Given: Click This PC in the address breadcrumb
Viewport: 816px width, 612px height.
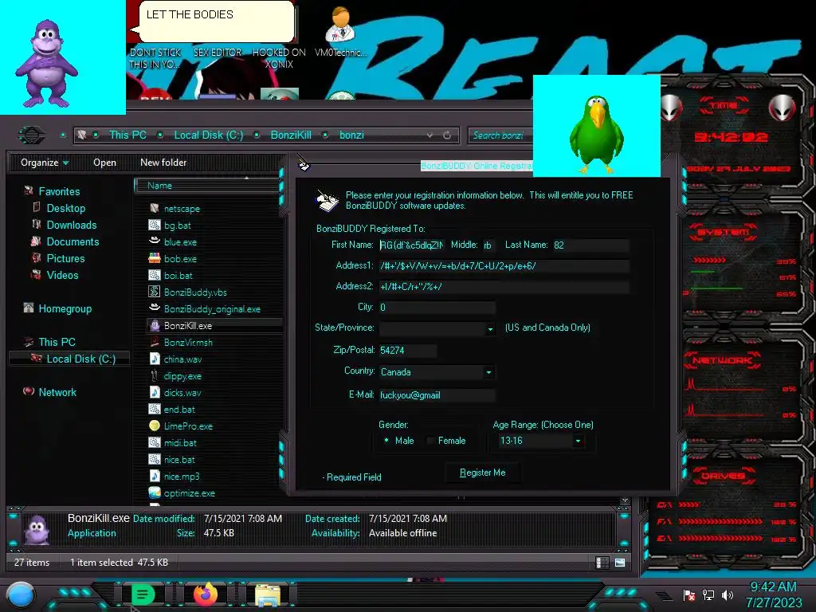Looking at the screenshot, I should (127, 135).
